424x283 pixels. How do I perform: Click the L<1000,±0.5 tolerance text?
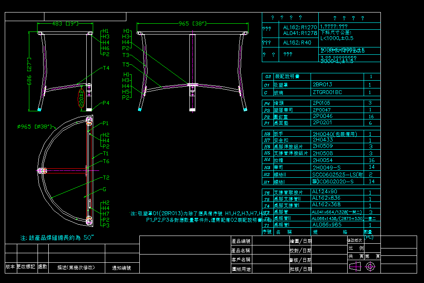click(x=337, y=38)
